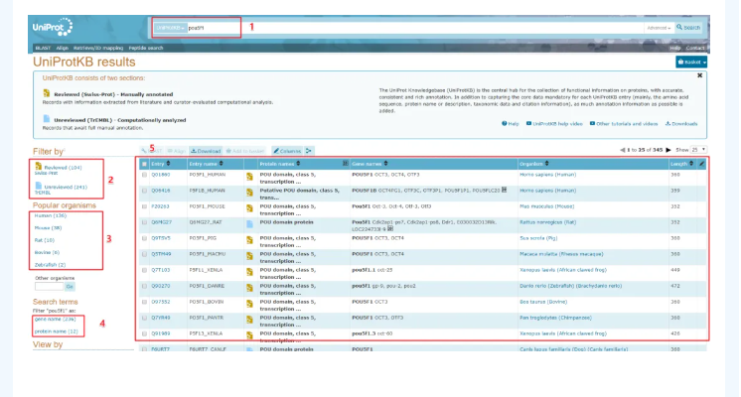
Task: Click the reviewed icon in PO5F1_BOVIN row
Action: [x=249, y=304]
